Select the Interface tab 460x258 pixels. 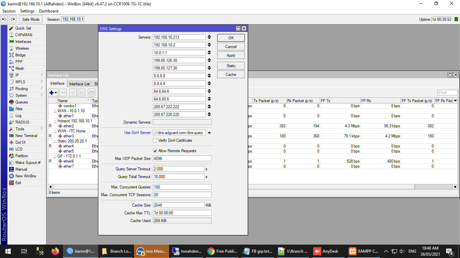[x=58, y=83]
